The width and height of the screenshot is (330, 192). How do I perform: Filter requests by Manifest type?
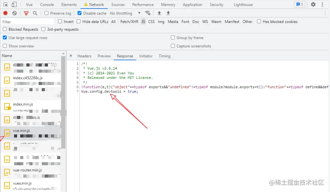[232, 22]
